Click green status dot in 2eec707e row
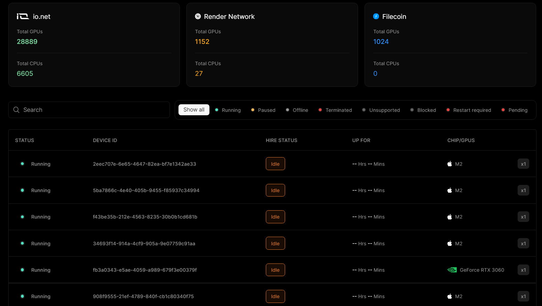Image resolution: width=542 pixels, height=306 pixels. (x=22, y=164)
